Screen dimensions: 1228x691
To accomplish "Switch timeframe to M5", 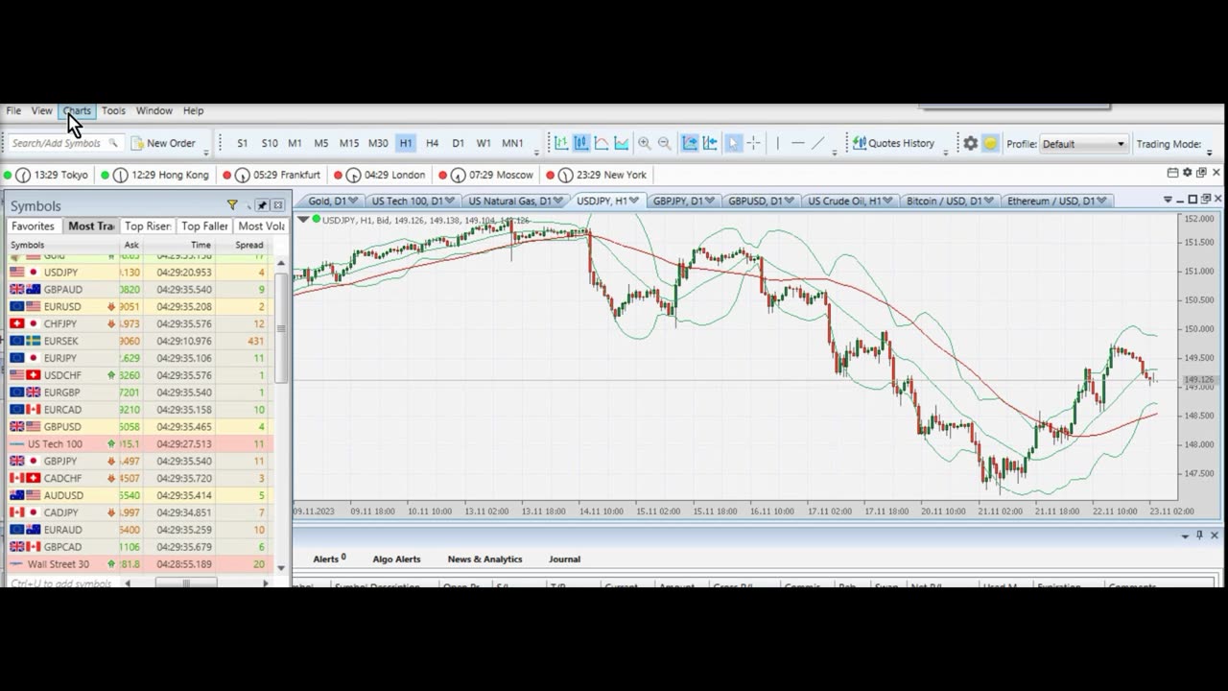I will pos(321,143).
